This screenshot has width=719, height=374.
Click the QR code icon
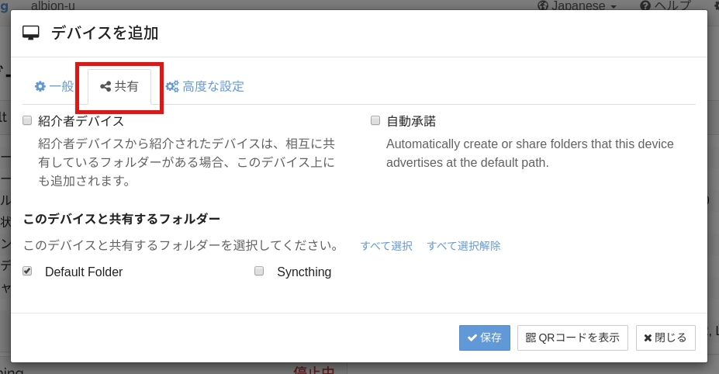[x=531, y=338]
